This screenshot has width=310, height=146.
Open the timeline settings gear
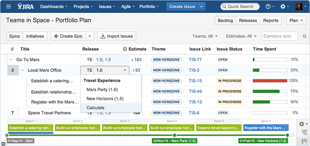coord(303,124)
